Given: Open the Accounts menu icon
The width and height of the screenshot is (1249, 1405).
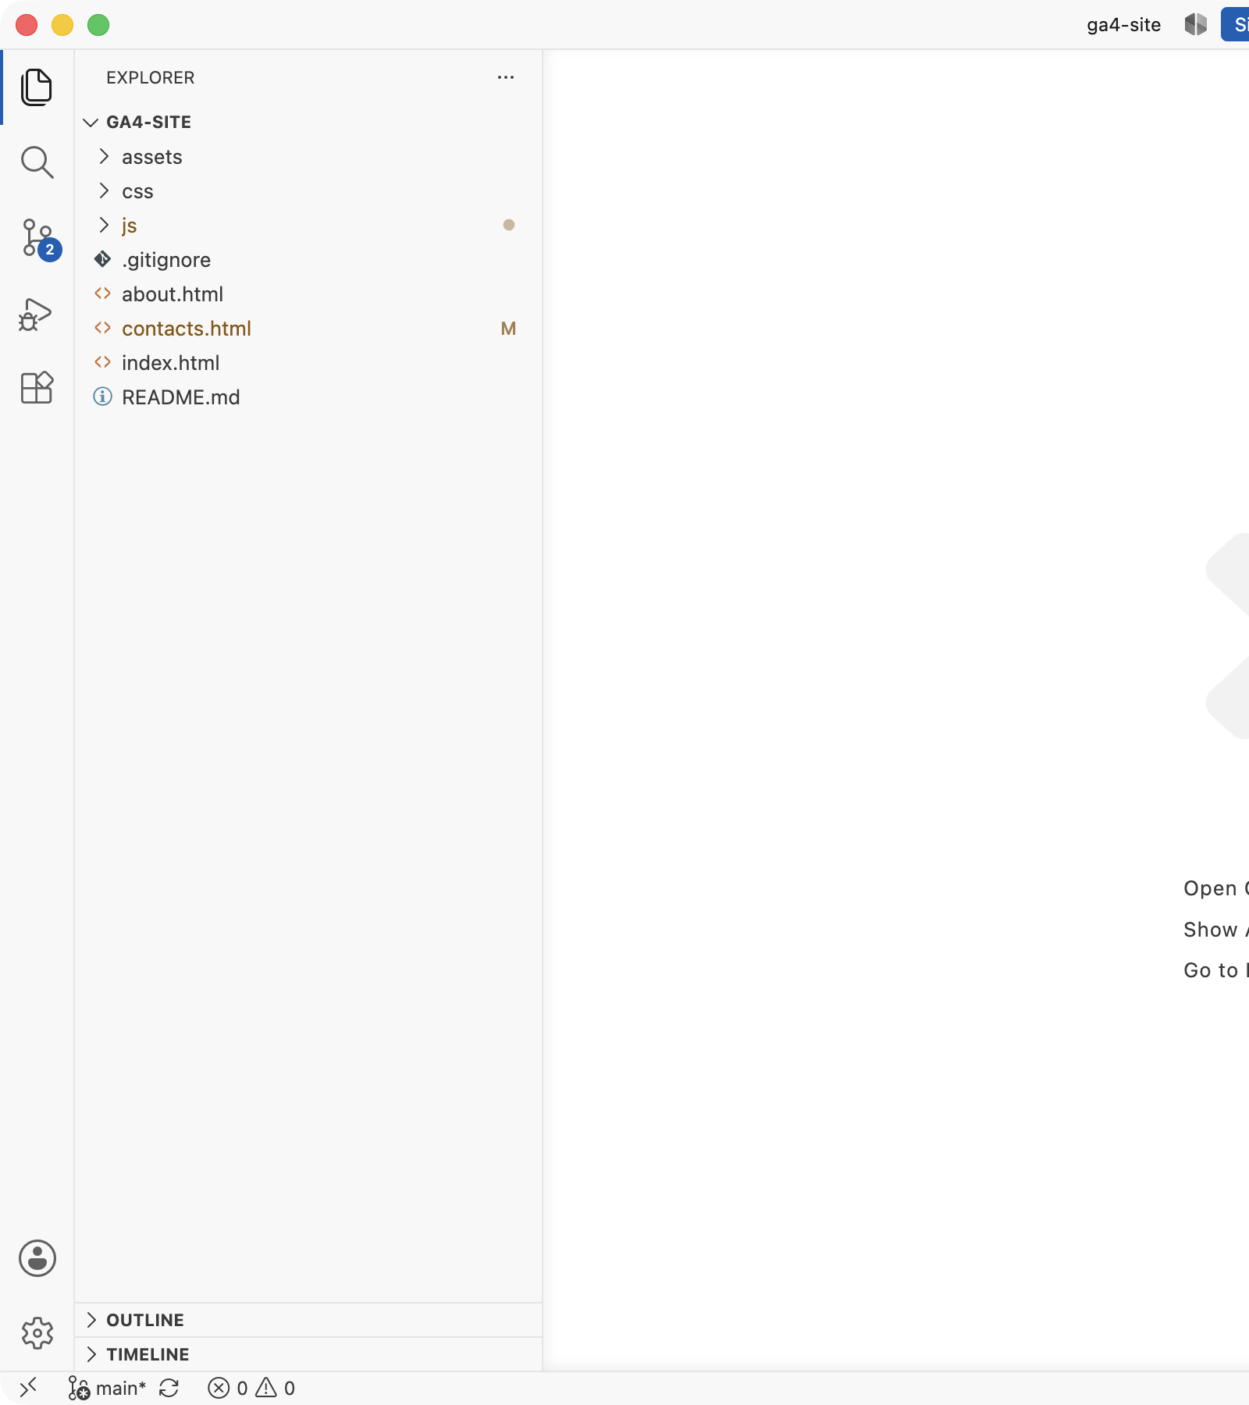Looking at the screenshot, I should tap(37, 1258).
